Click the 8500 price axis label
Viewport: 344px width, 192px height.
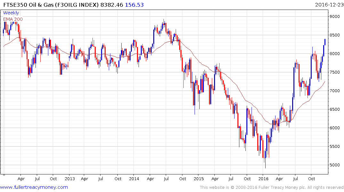click(335, 35)
